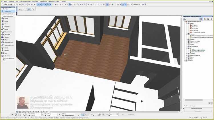Select the Zone (Зона) tool
This screenshot has height=120, width=214.
coord(8,53)
